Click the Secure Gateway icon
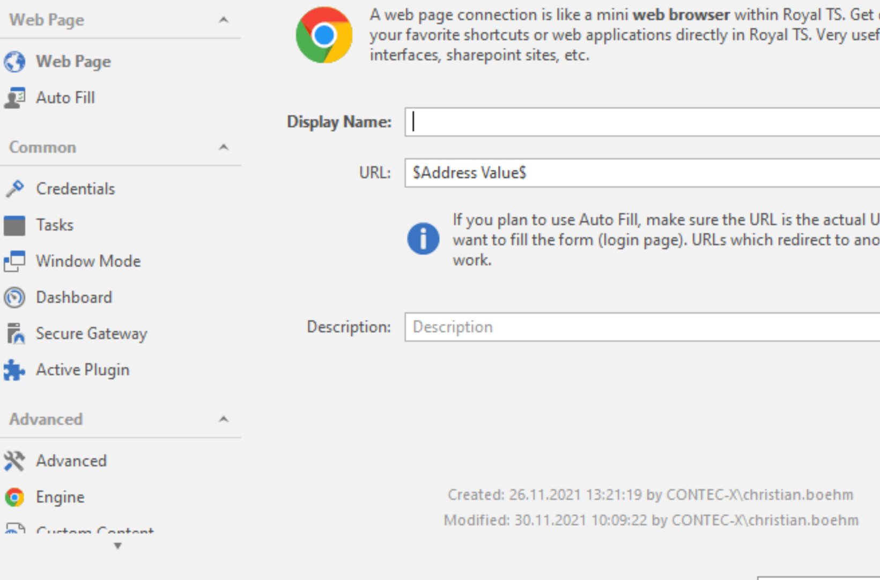Viewport: 880px width, 580px height. [14, 333]
